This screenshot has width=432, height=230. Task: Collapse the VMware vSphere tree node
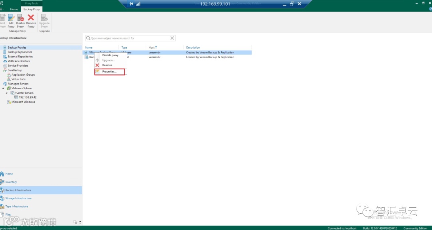(x=3, y=88)
